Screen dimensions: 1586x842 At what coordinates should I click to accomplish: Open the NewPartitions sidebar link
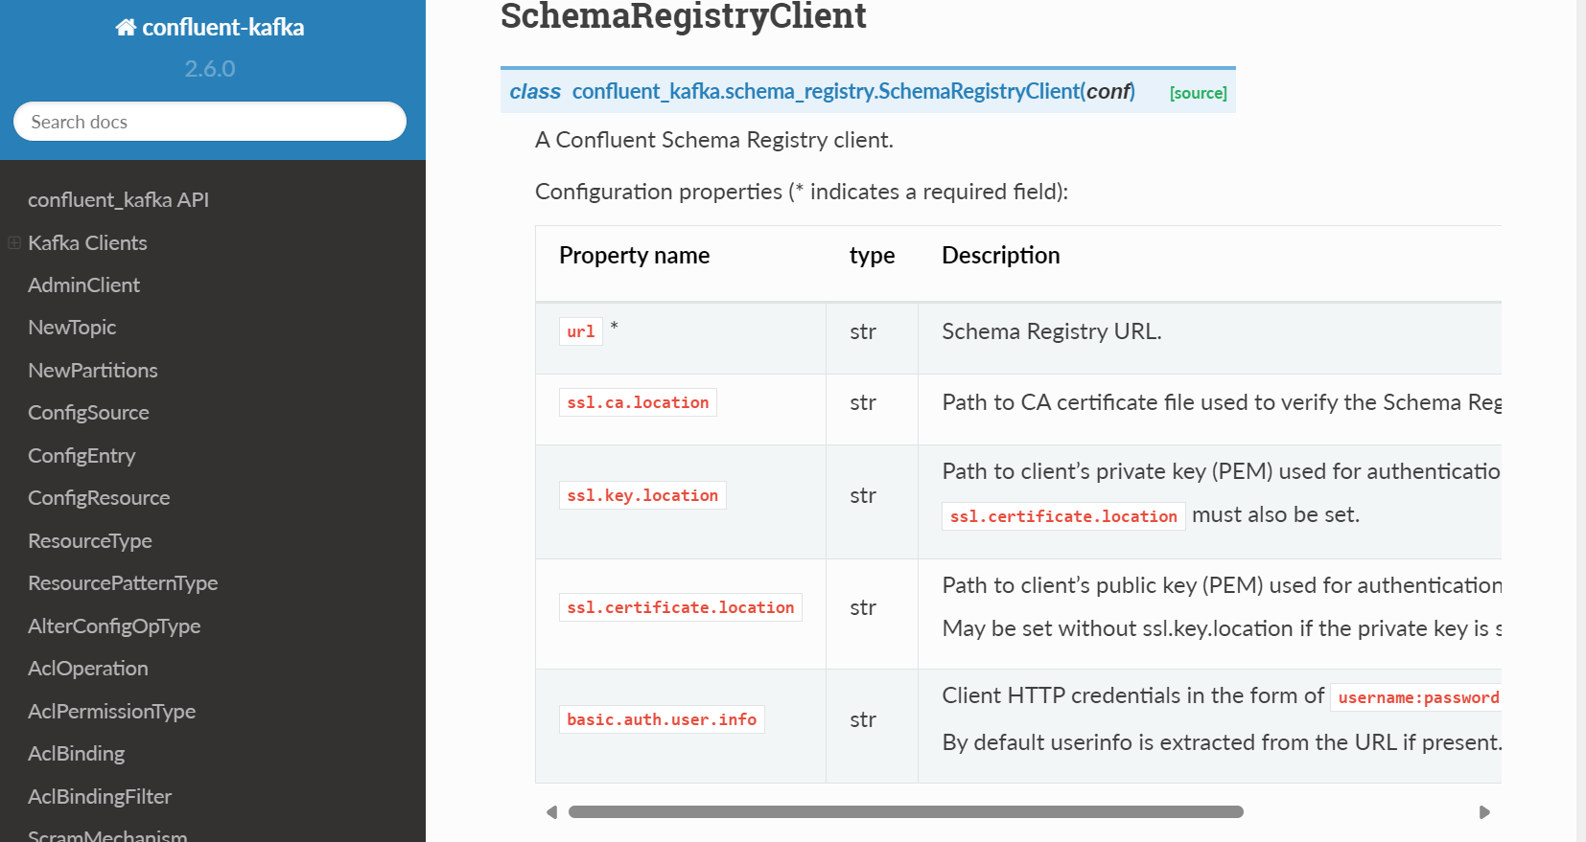click(93, 371)
